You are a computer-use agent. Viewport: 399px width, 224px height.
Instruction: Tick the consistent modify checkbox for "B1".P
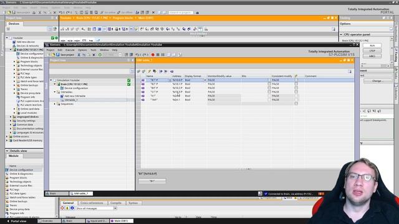point(296,80)
